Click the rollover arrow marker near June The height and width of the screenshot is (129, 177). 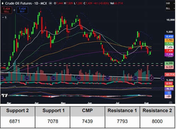[78, 78]
